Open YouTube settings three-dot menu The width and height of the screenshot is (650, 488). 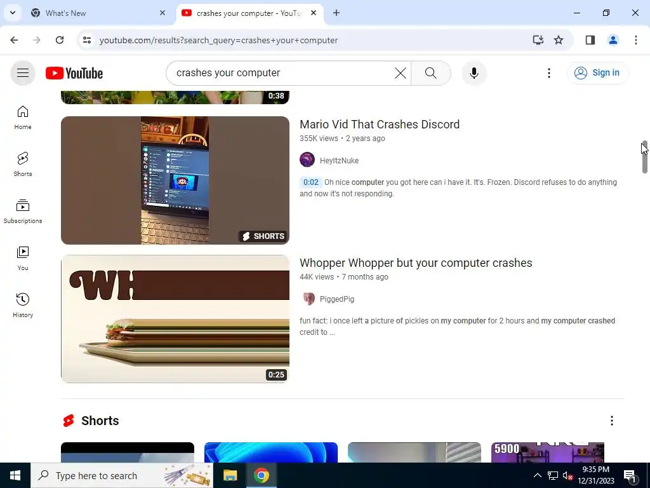point(549,73)
